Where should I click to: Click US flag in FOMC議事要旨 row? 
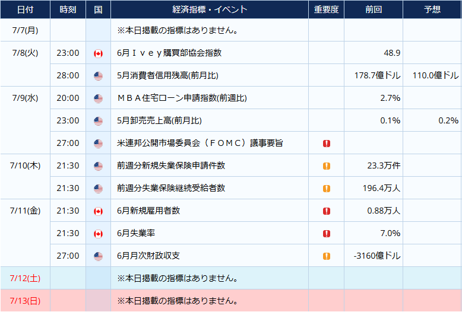(x=98, y=144)
